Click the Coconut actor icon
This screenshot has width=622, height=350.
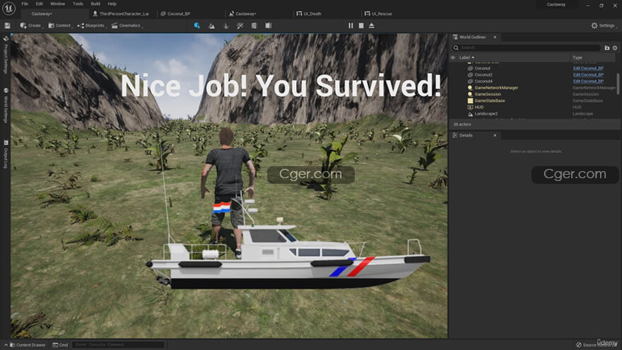pyautogui.click(x=470, y=69)
